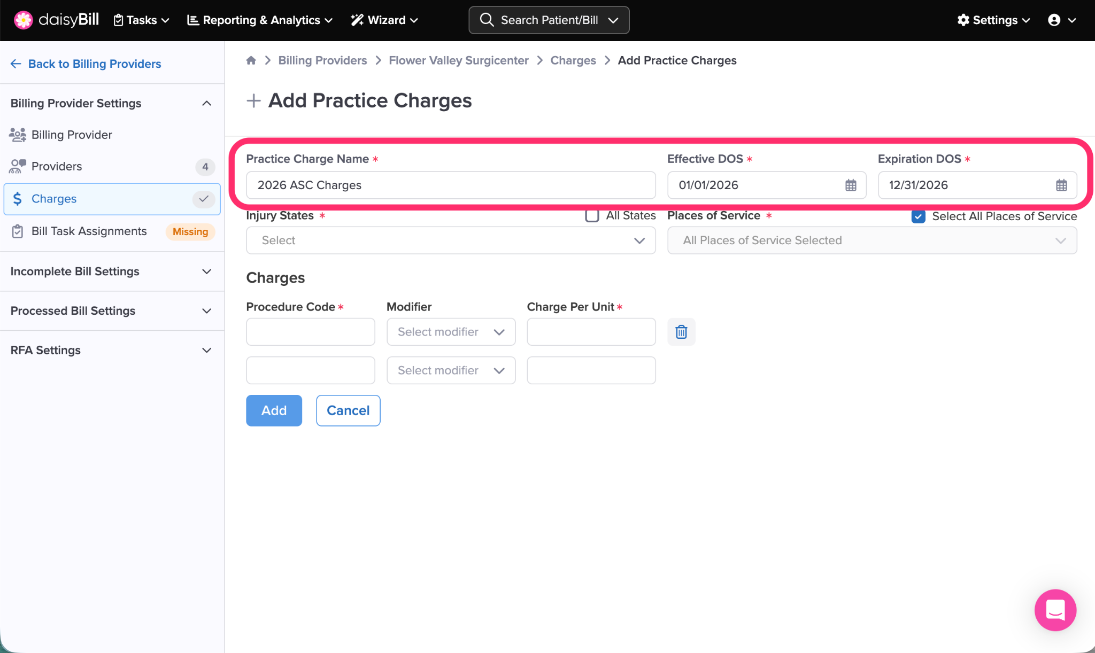Delete the first charge row with trash icon
Image resolution: width=1095 pixels, height=653 pixels.
click(x=681, y=332)
